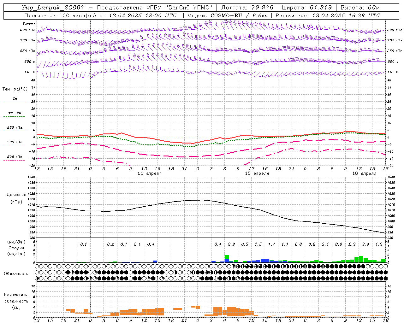Click the Осадки precipitation axis label
Screen dimensions: 404x323
16,248
